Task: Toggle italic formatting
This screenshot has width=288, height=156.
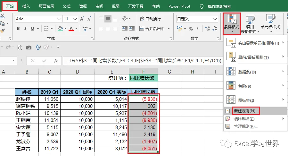Action: coord(25,29)
